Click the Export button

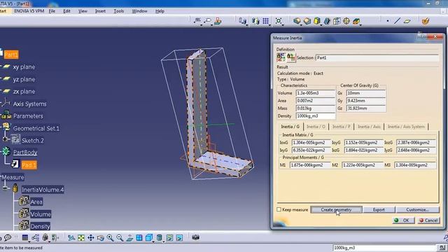coord(379,210)
